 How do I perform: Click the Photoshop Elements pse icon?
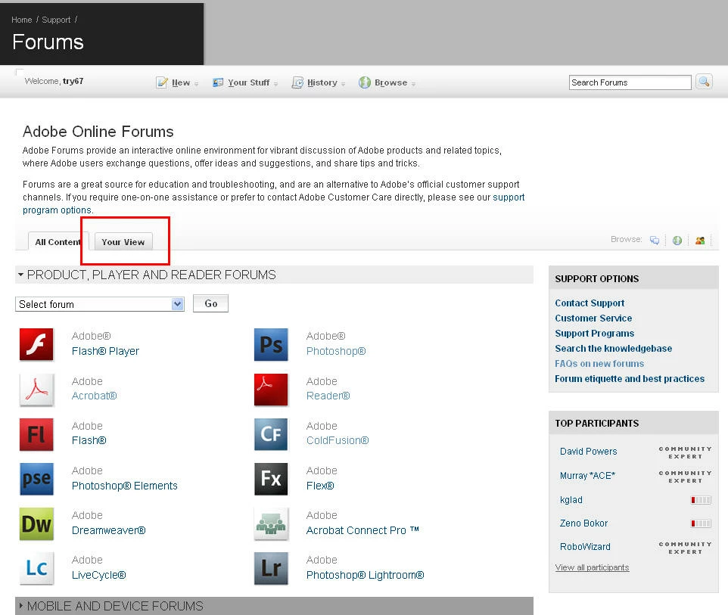tap(36, 479)
